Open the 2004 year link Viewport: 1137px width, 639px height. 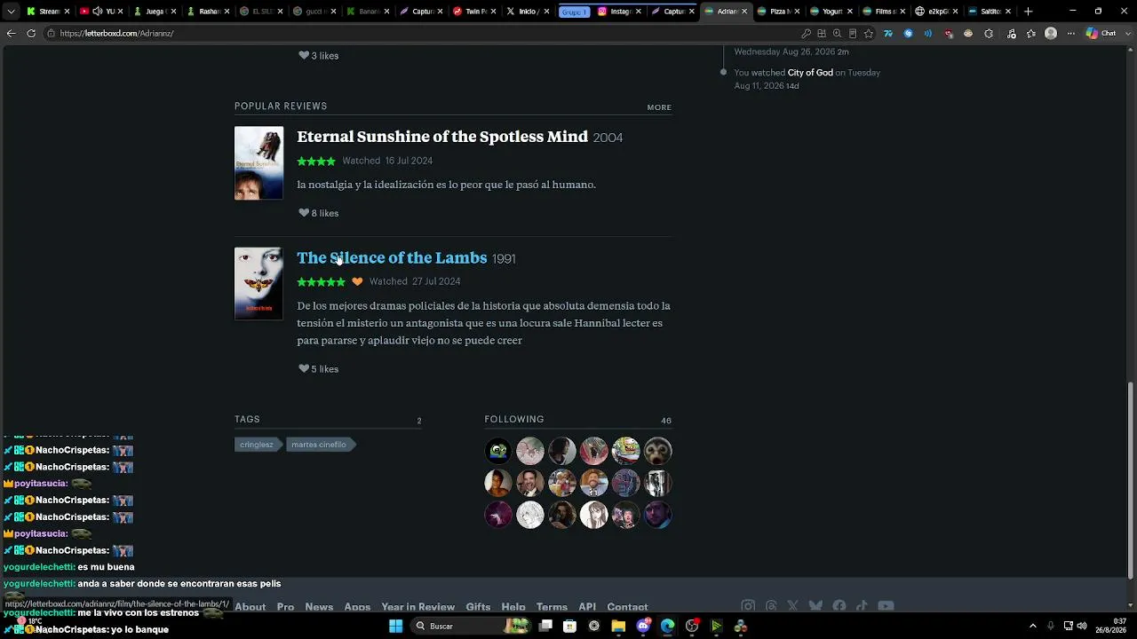[608, 138]
